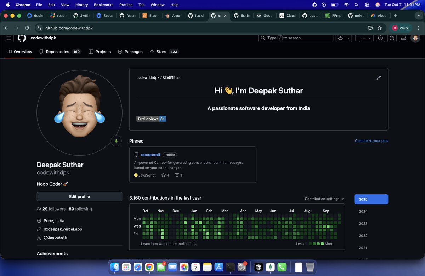Open the notifications inbox icon
This screenshot has height=276, width=425.
pos(403,38)
